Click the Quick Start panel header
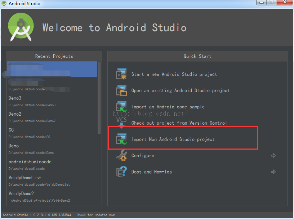Screen dimensions: 294x219 click(197, 56)
